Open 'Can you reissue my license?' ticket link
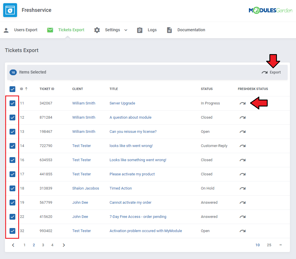The height and width of the screenshot is (259, 296). coord(133,132)
